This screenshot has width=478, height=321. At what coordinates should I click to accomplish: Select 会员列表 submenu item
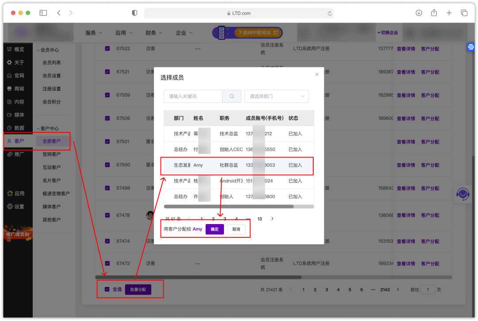[x=51, y=62]
